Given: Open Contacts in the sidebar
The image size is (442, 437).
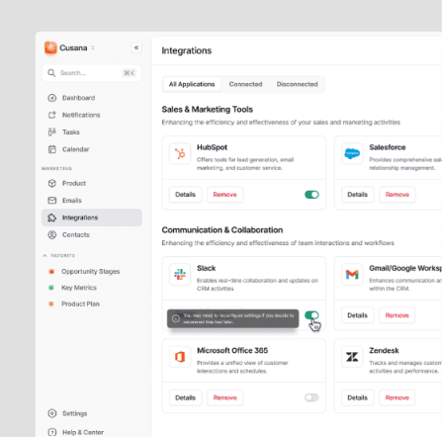Looking at the screenshot, I should pos(92,234).
